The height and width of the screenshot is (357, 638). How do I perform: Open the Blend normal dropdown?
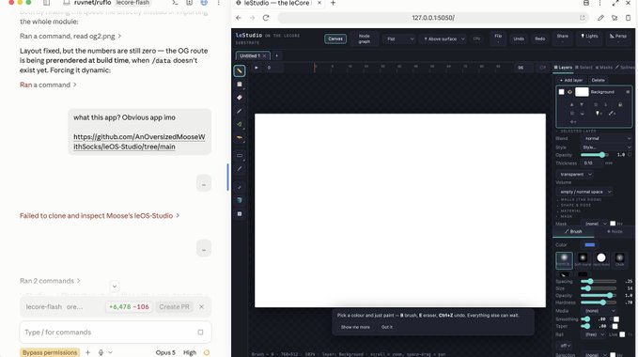607,139
